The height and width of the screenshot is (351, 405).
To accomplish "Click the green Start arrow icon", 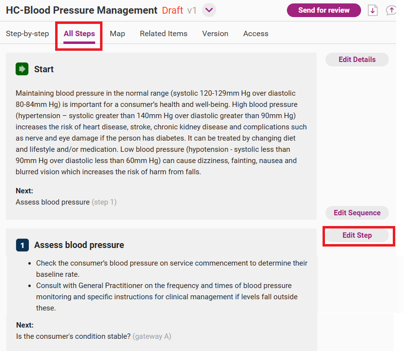I will [21, 69].
